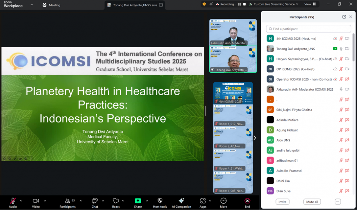Unmute audio with the microphone toggle
The image size is (357, 210).
[13, 201]
